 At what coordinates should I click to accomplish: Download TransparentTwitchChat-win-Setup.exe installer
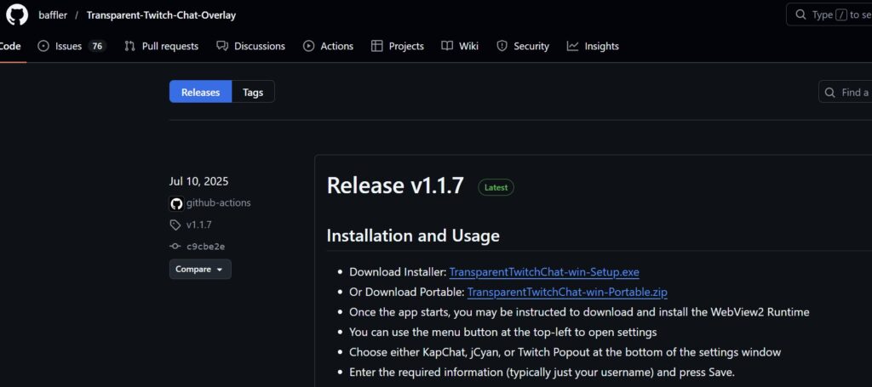[544, 272]
